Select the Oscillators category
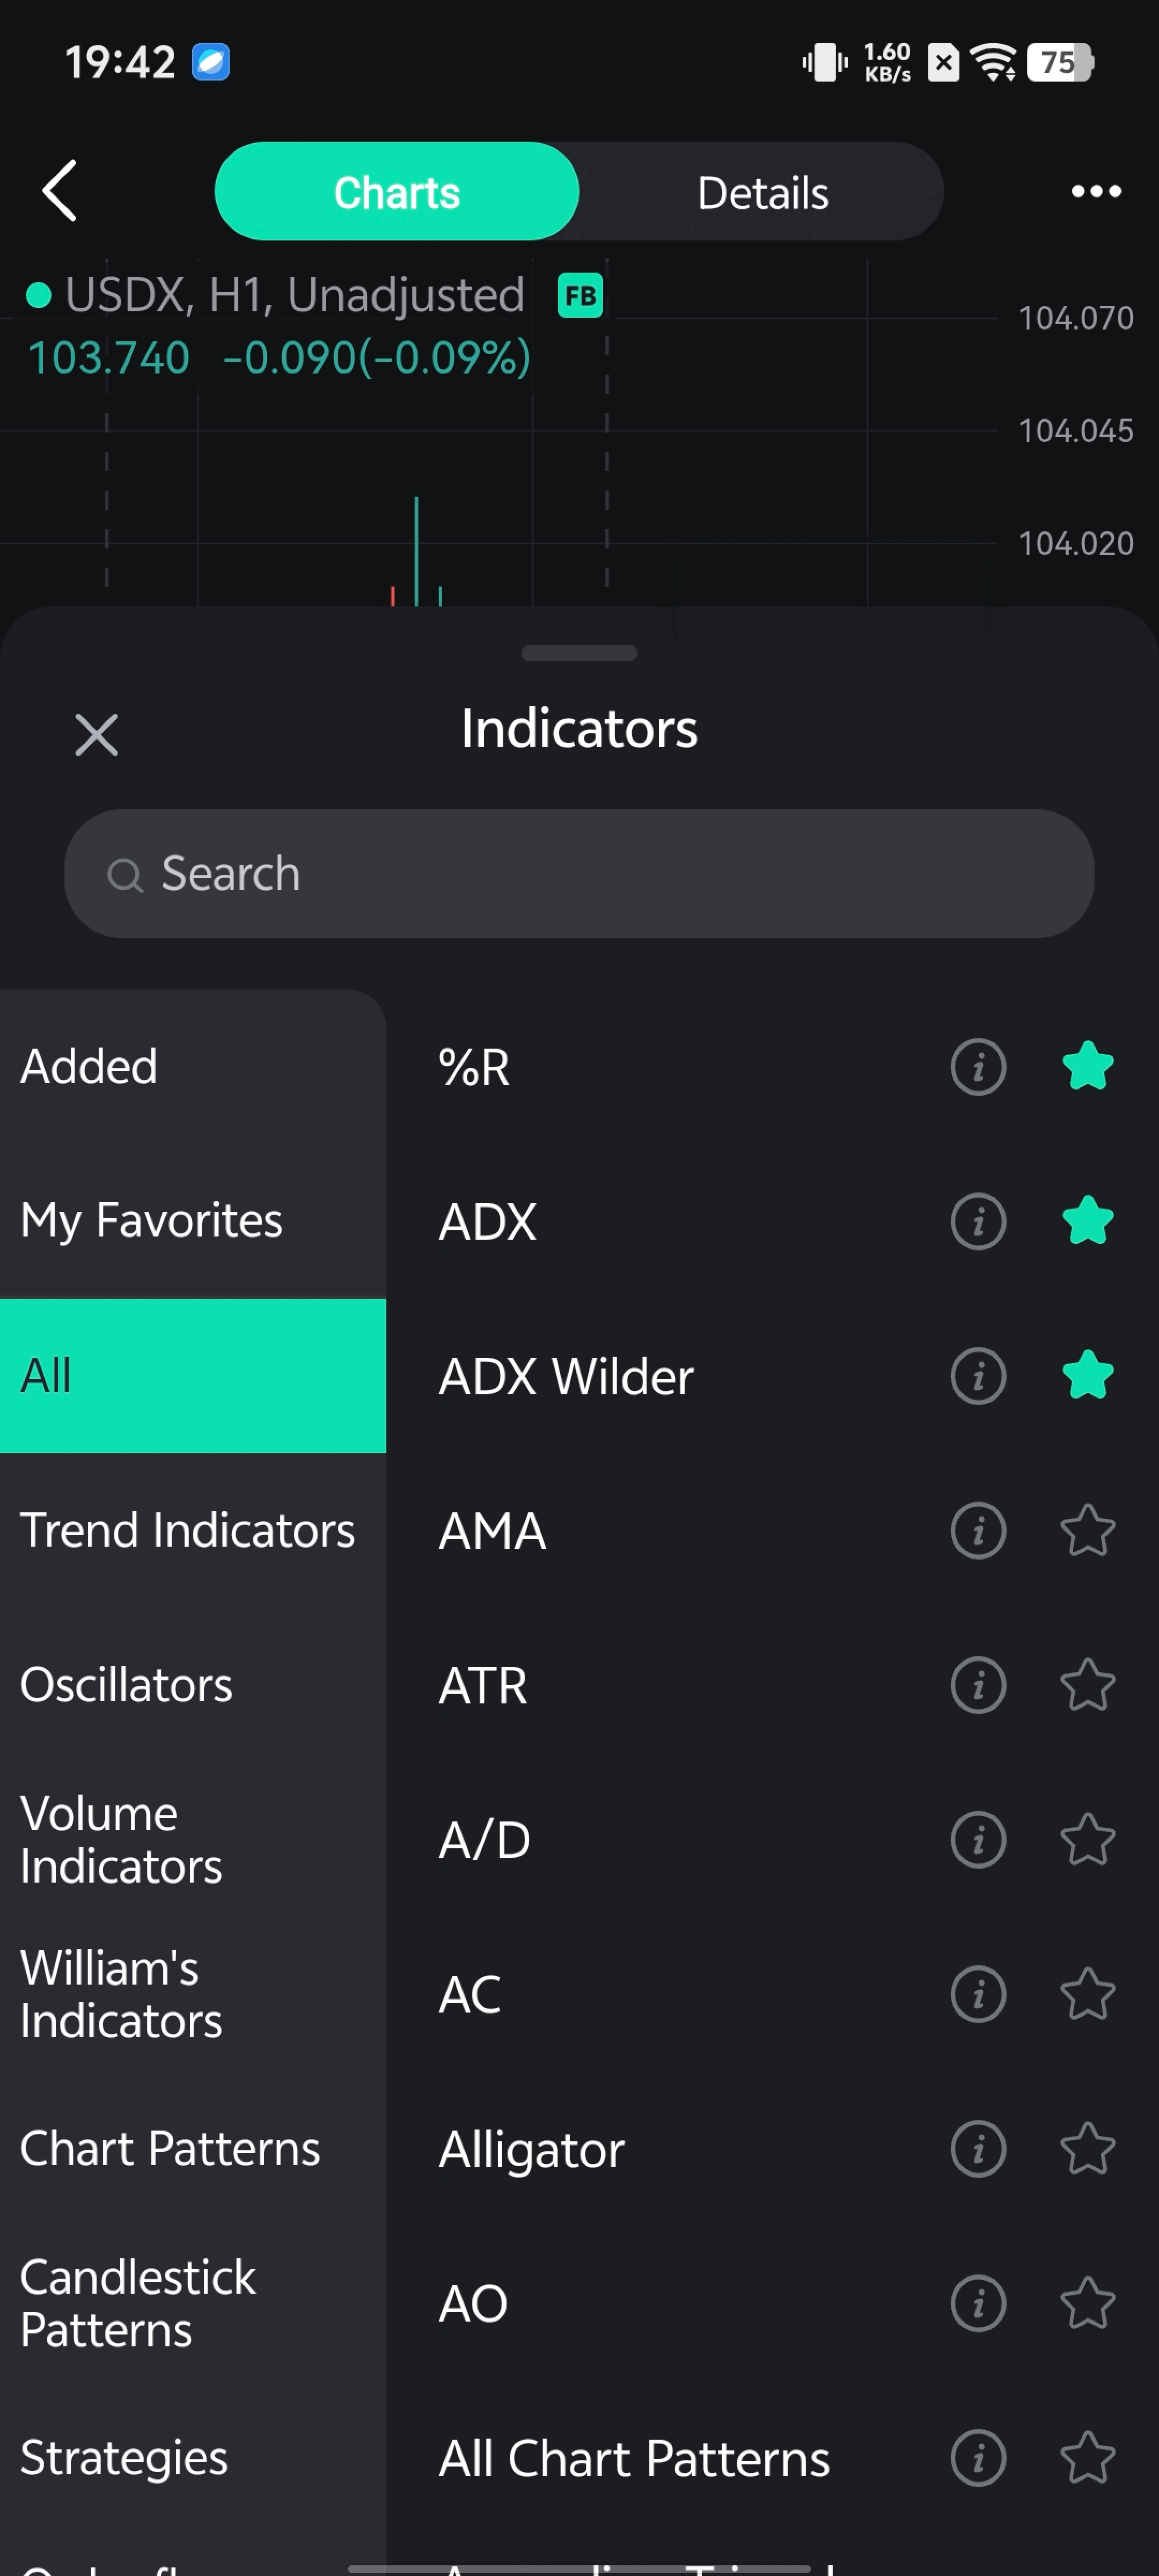This screenshot has height=2576, width=1159. pyautogui.click(x=127, y=1685)
